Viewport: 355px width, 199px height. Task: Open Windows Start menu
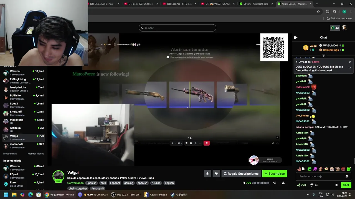click(6, 195)
